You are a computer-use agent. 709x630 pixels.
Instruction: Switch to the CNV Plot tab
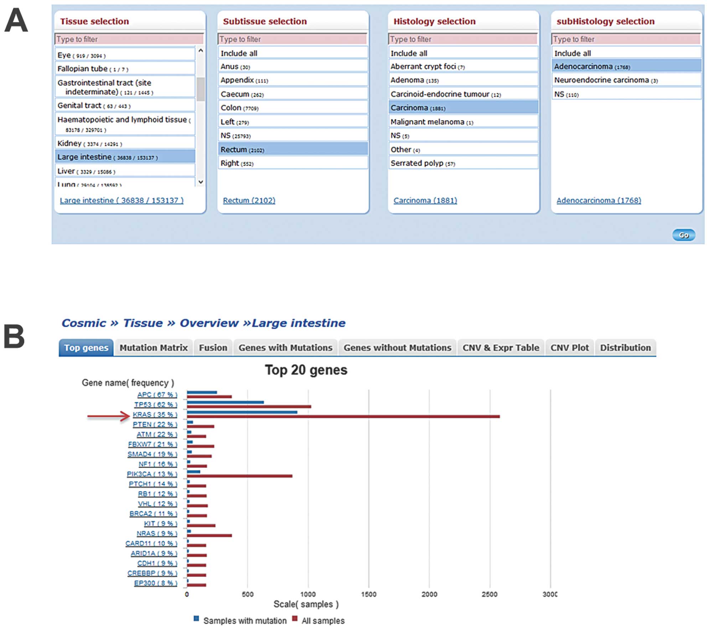(x=569, y=347)
